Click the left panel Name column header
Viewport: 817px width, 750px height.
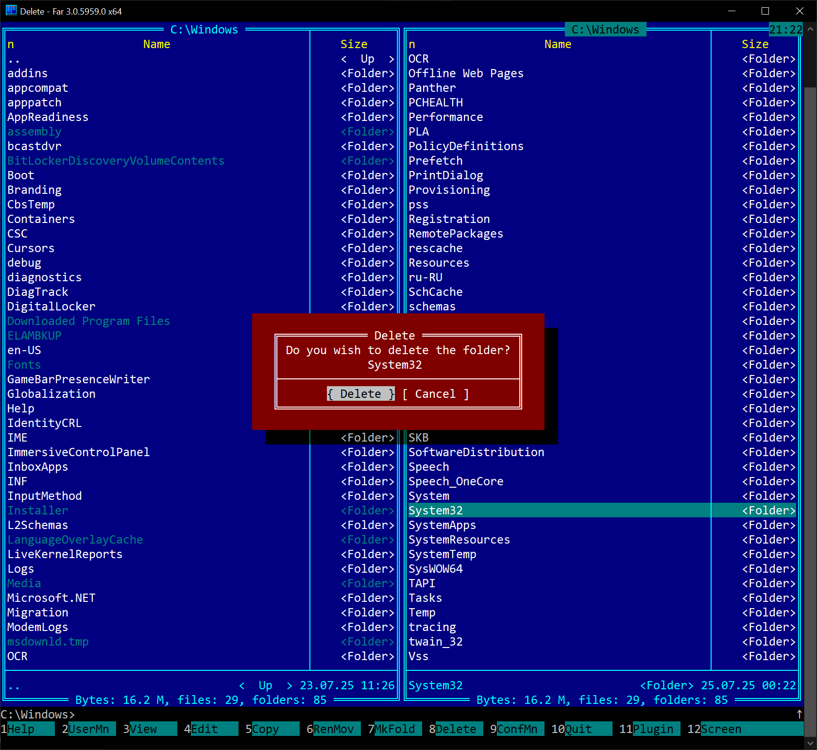point(157,44)
